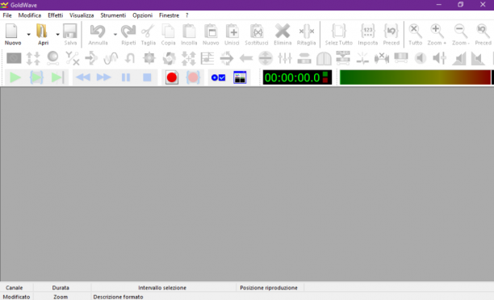Expand the Nuovo dropdown arrow
Viewport: 494px width, 300px height.
(28, 35)
